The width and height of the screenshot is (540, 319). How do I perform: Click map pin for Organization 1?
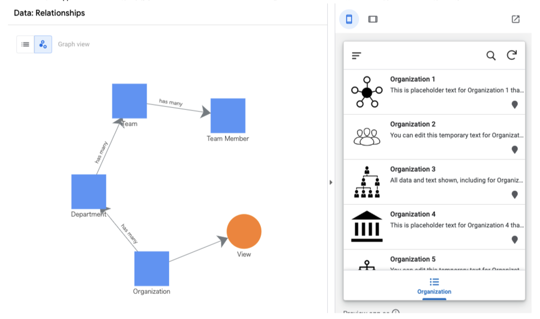coord(515,105)
